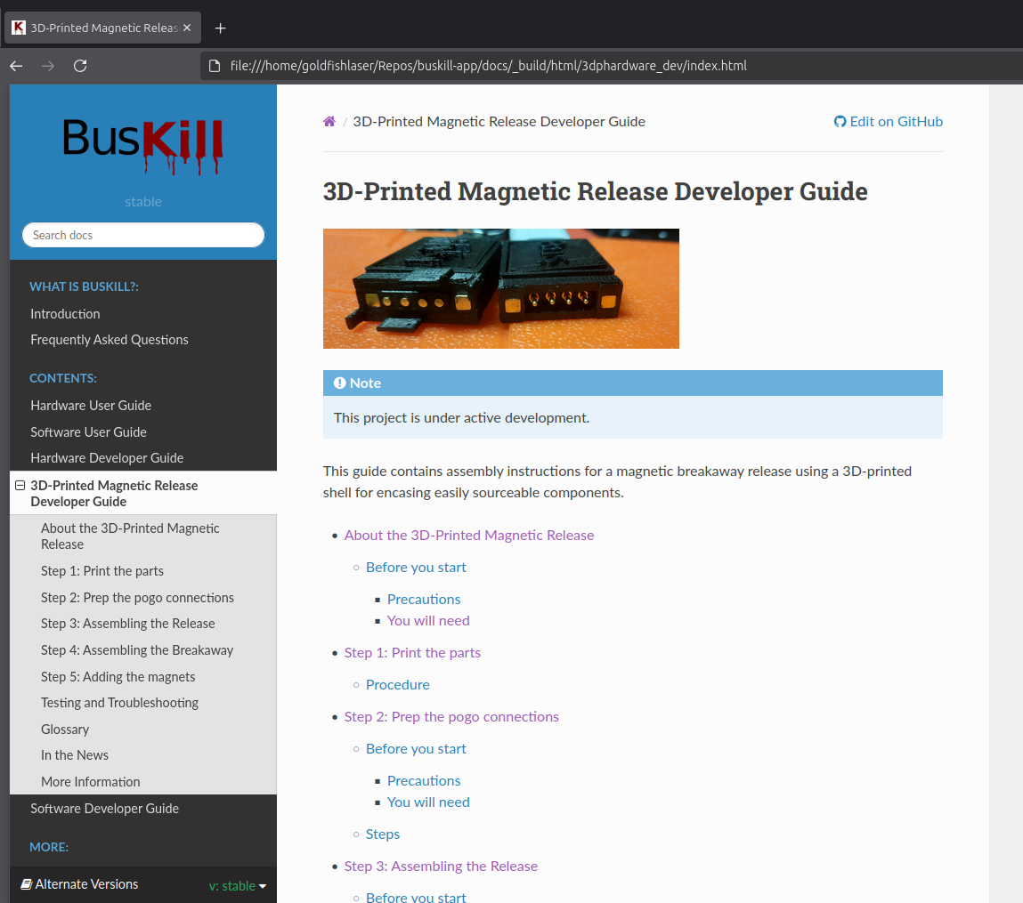Click the page file icon in address bar

(x=214, y=66)
